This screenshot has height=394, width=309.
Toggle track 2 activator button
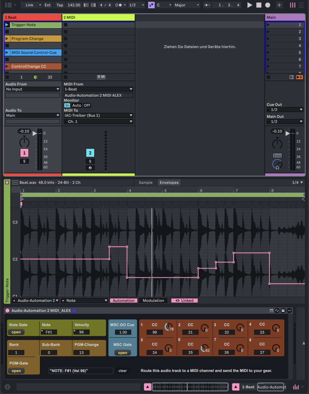click(90, 153)
